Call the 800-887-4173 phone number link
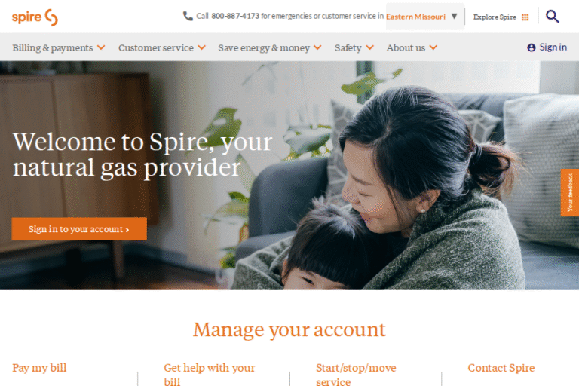 coord(235,17)
